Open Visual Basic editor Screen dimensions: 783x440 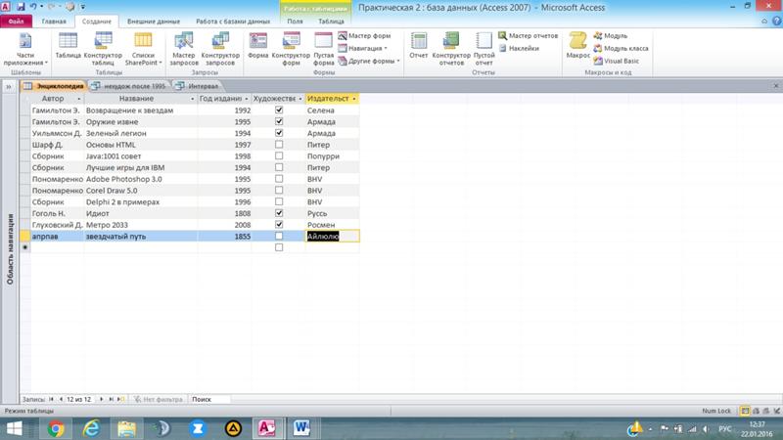pos(617,61)
